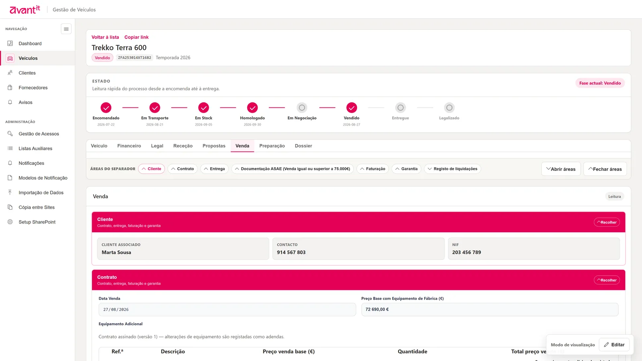Open Cópia entre Sites copy icon
Viewport: 642px width, 361px height.
coord(10,207)
